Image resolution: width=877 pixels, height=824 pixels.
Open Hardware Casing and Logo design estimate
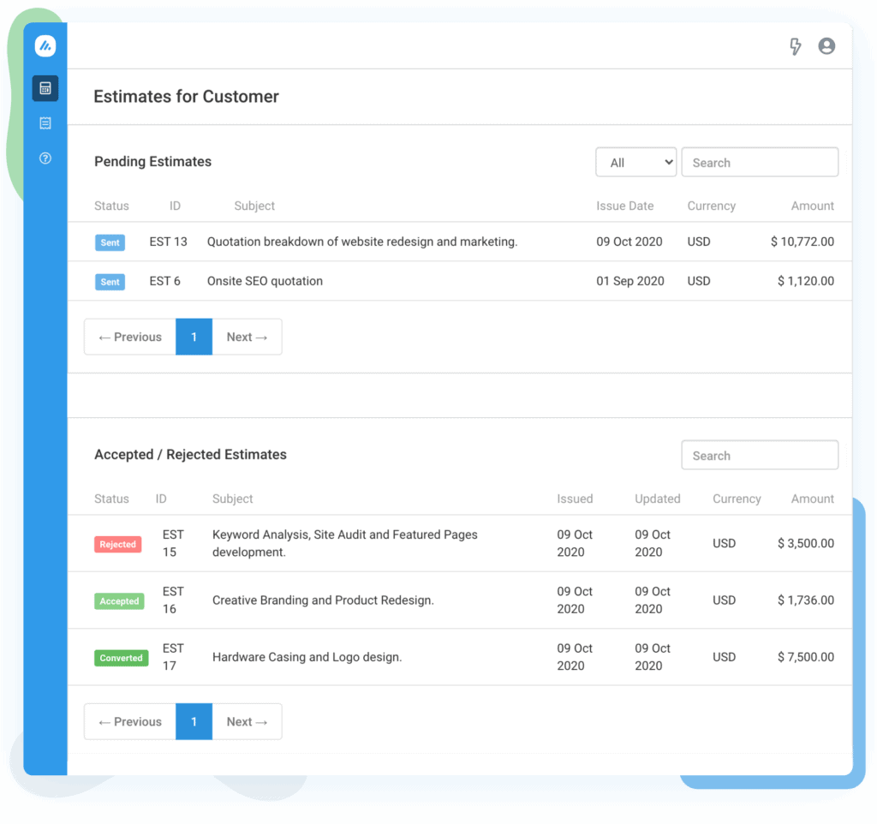point(307,657)
